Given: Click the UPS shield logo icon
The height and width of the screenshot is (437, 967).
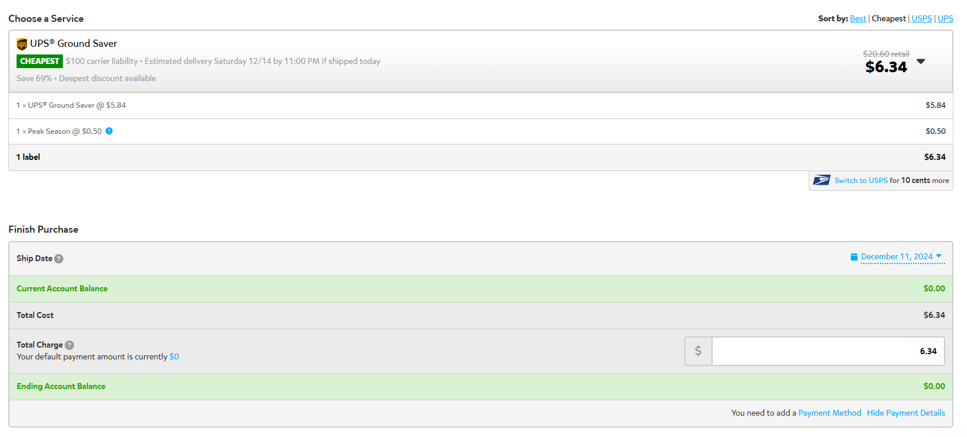Looking at the screenshot, I should click(22, 44).
